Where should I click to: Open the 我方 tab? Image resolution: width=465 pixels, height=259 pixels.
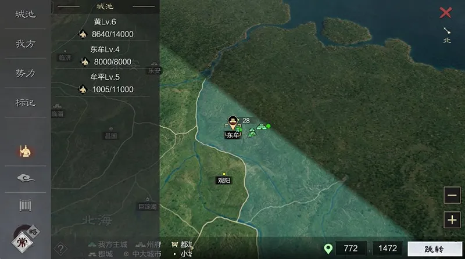(x=25, y=44)
